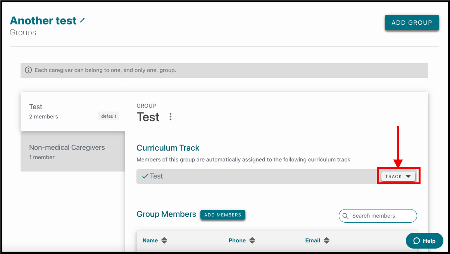Click the pencil edit icon beside Another test
450x254 pixels.
(83, 21)
